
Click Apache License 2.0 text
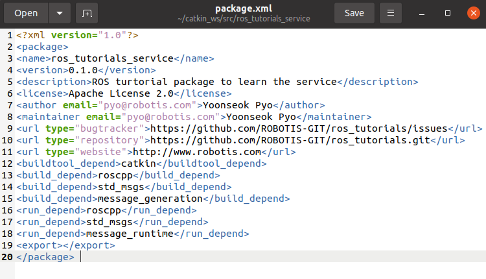click(121, 93)
